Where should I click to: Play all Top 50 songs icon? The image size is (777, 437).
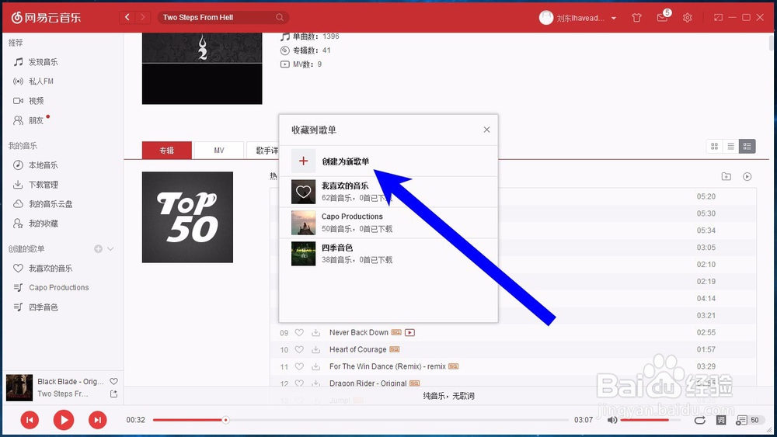tap(747, 177)
